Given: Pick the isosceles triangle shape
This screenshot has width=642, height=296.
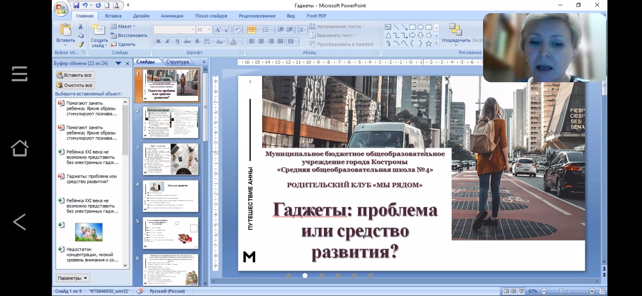Looking at the screenshot, I should (388, 35).
